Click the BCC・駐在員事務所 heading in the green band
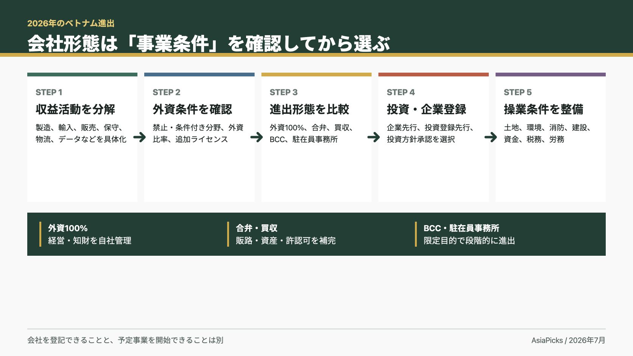Viewport: 633px width, 356px height. [461, 228]
